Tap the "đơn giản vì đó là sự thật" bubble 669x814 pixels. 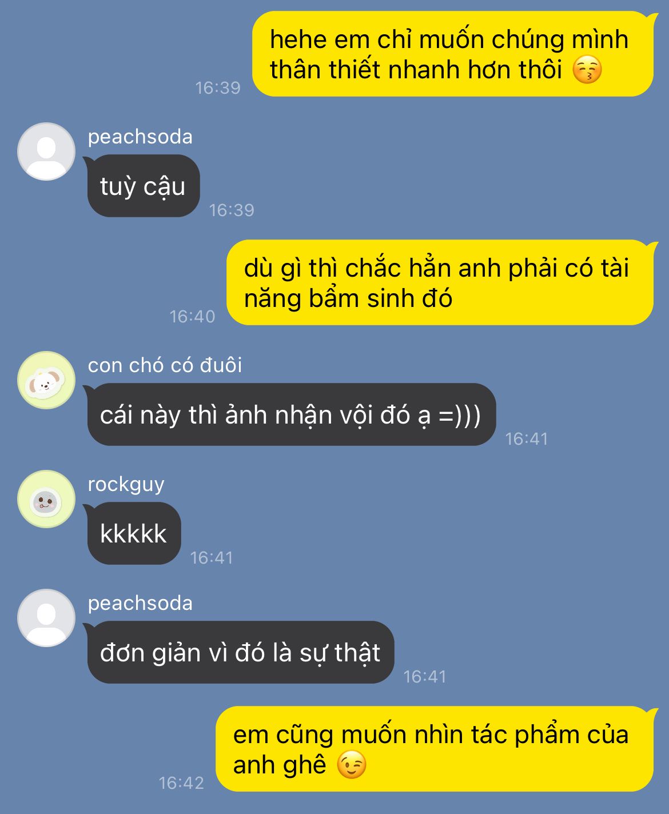pos(240,652)
